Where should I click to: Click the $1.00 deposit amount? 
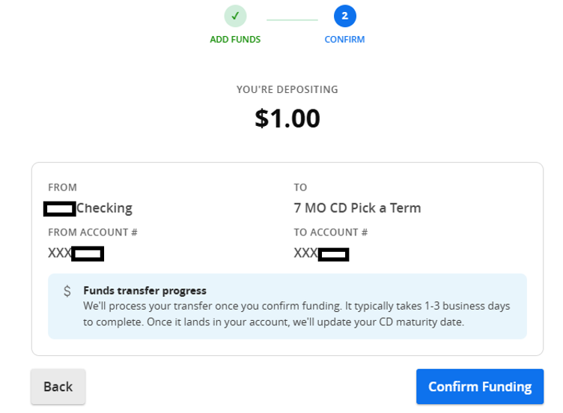287,118
